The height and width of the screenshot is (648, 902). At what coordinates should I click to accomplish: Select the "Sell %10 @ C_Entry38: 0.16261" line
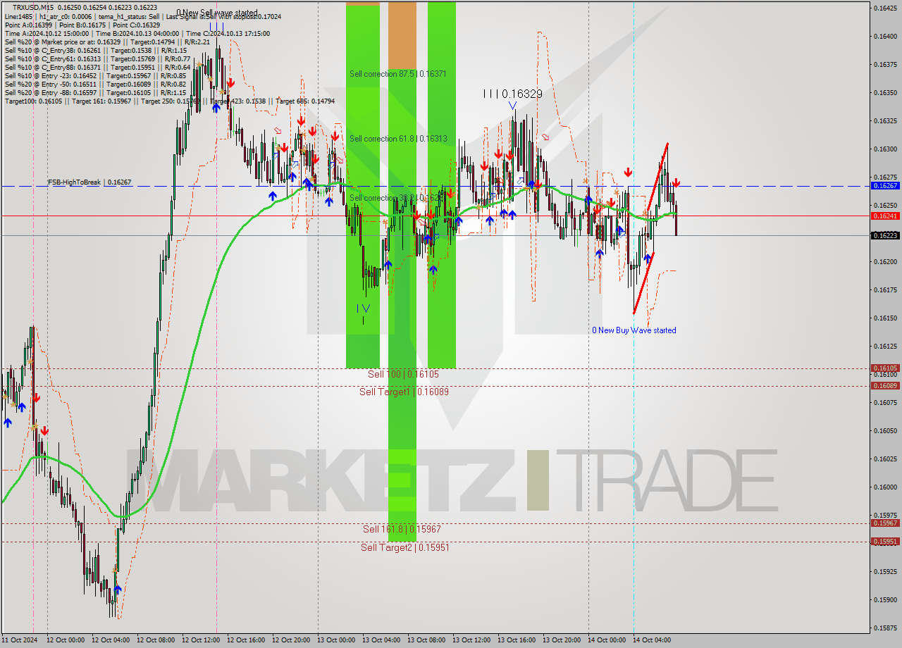53,50
